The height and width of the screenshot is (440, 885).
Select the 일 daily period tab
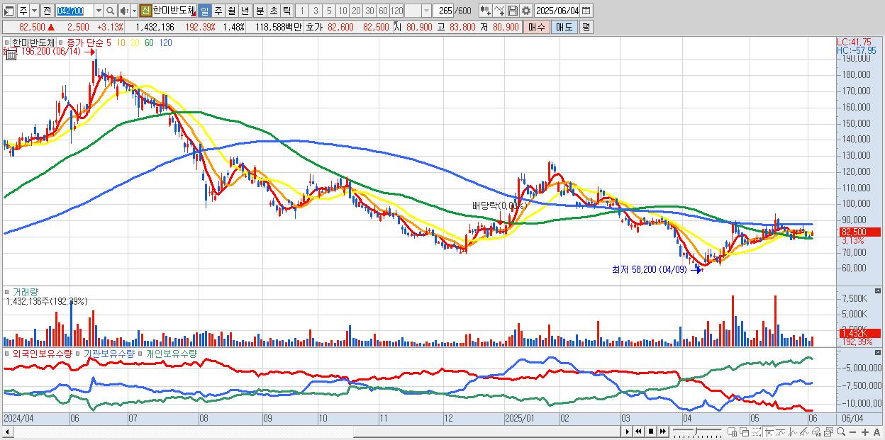(204, 11)
